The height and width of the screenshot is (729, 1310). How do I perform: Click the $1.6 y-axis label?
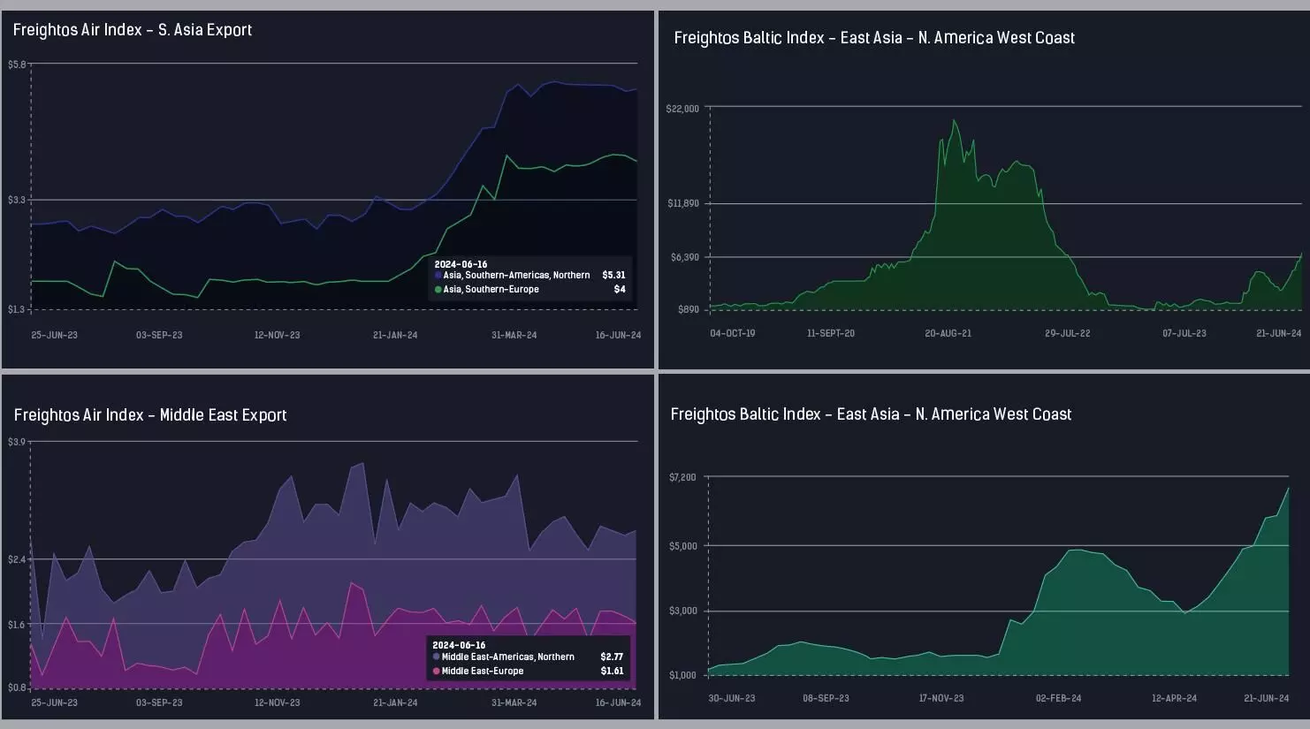pos(17,625)
